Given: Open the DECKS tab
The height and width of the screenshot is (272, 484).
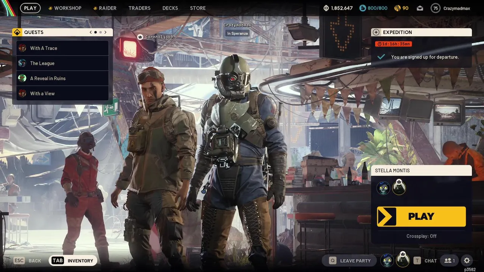Looking at the screenshot, I should pos(170,8).
